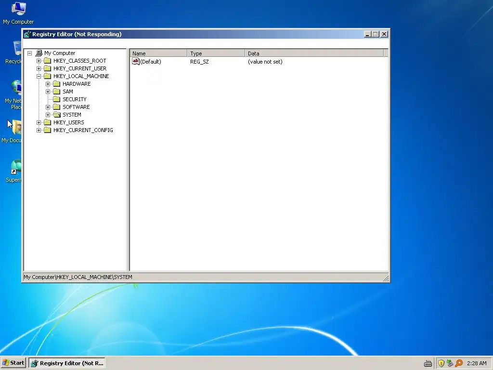
Task: Expand the HKEY_CURRENT_CONFIG key
Action: (x=39, y=130)
